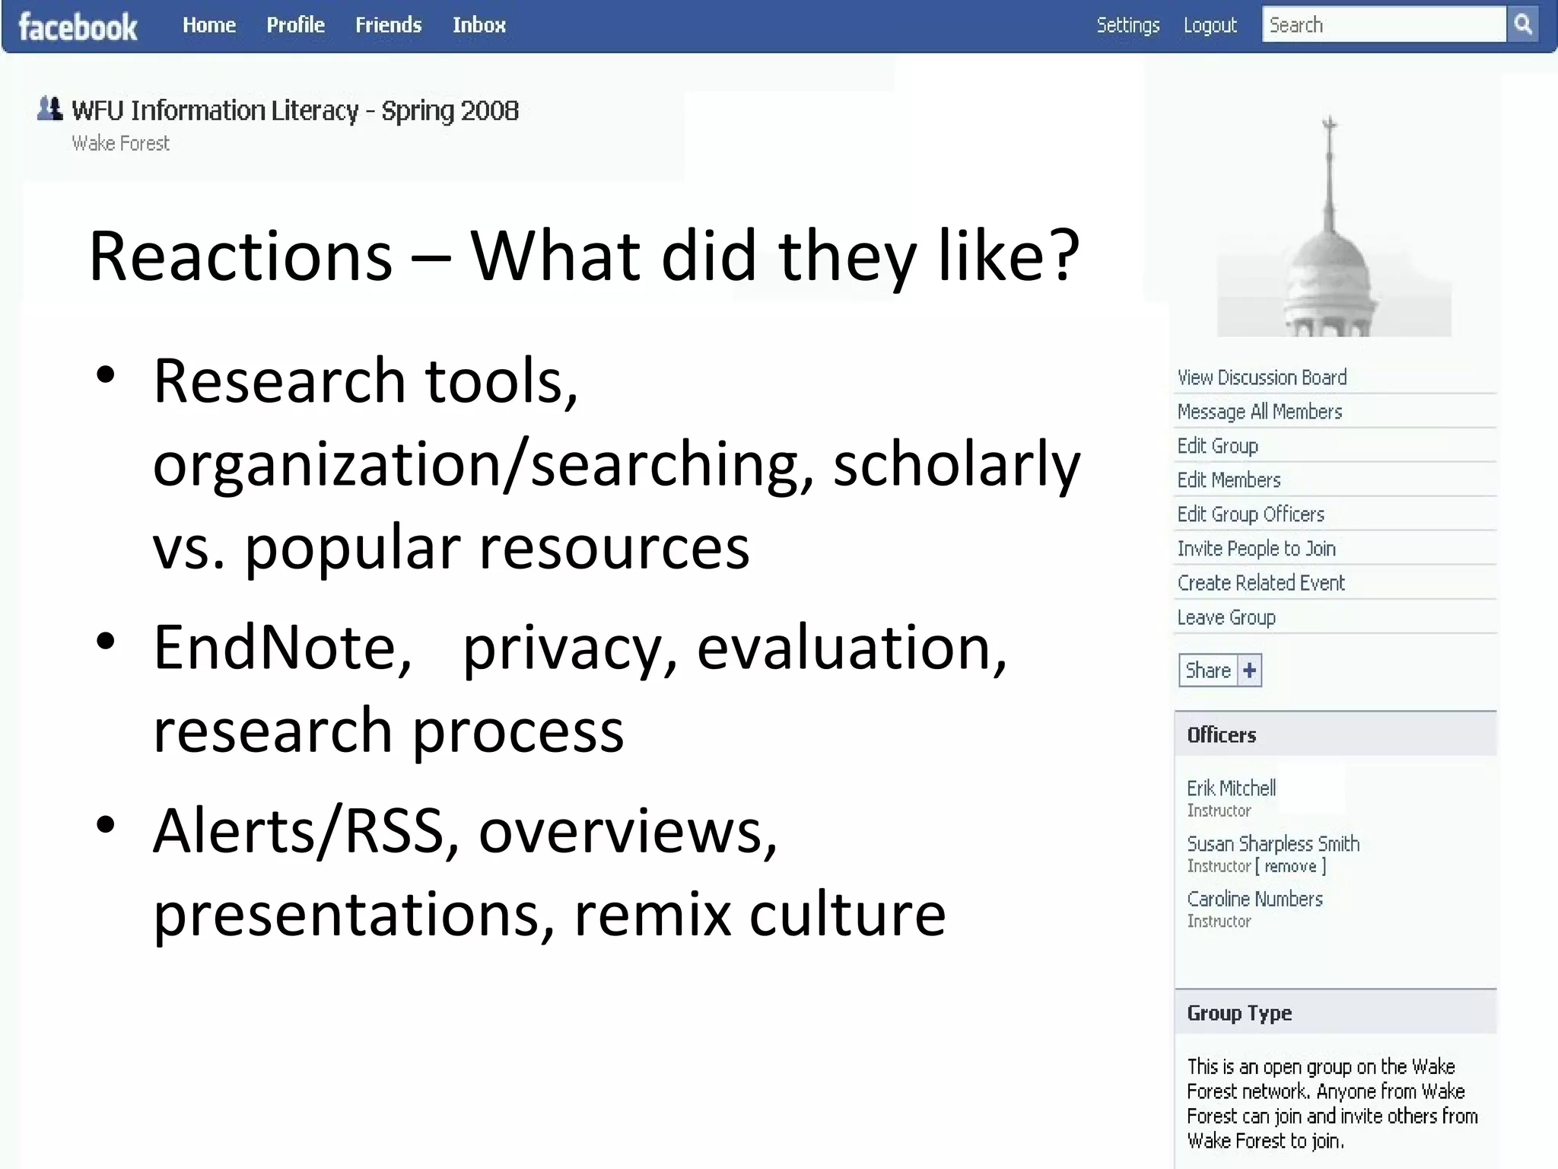Open the Friends menu item
The image size is (1558, 1169).
388,25
